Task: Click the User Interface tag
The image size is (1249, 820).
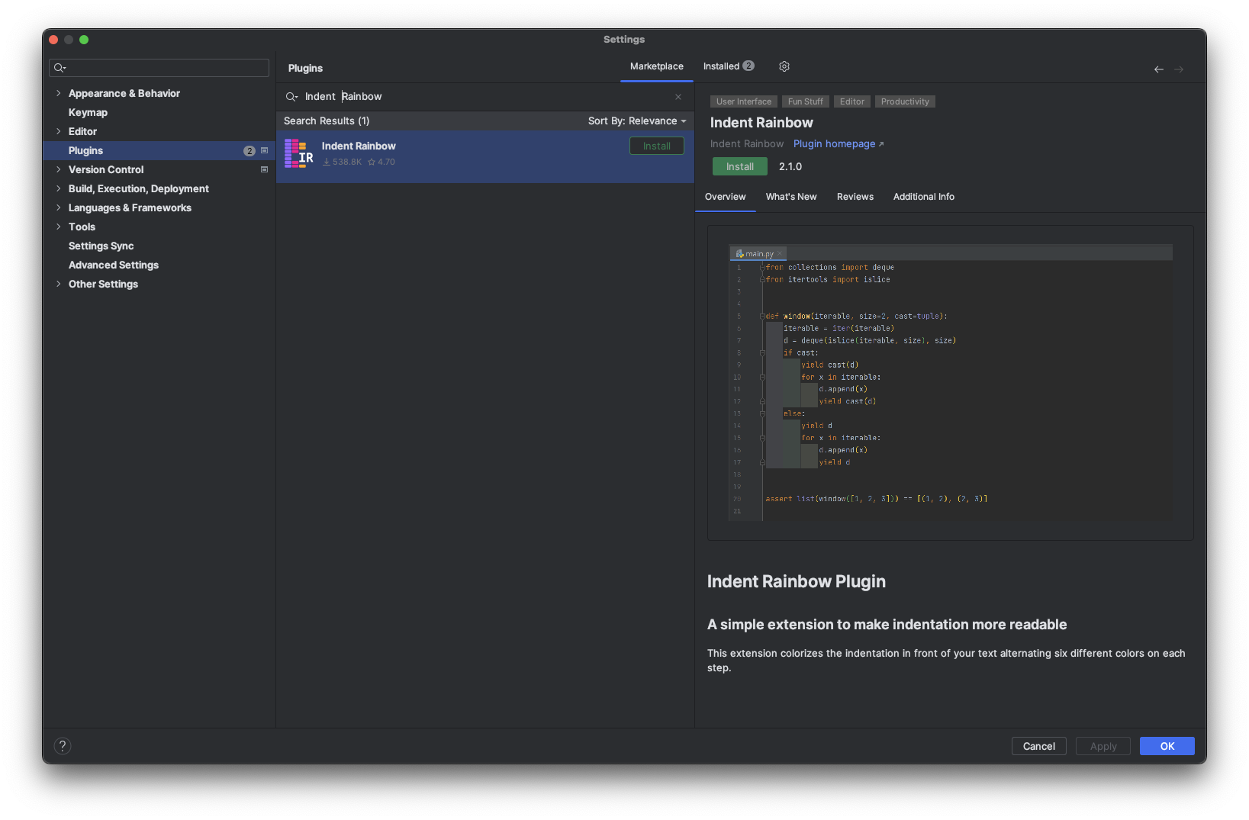Action: (744, 101)
